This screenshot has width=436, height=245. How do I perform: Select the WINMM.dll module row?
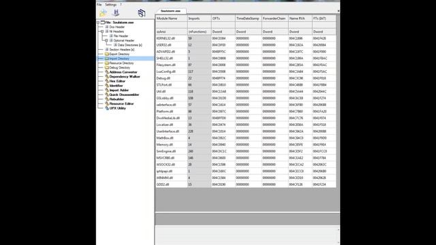[245, 178]
